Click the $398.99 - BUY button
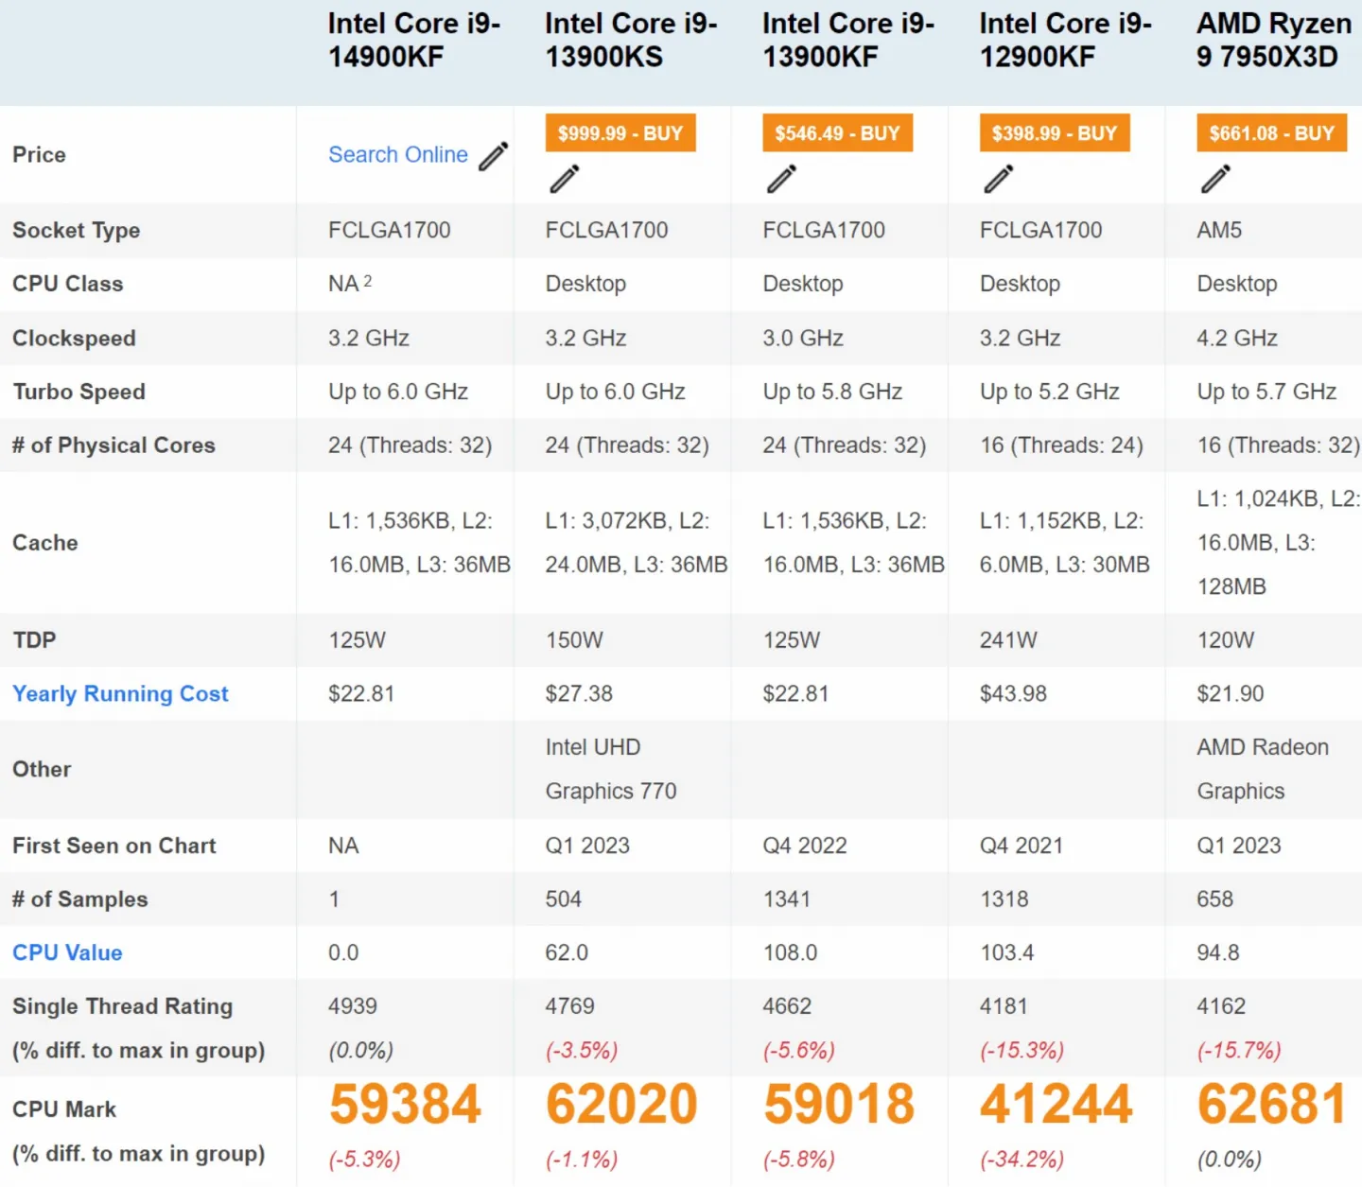 tap(1055, 133)
